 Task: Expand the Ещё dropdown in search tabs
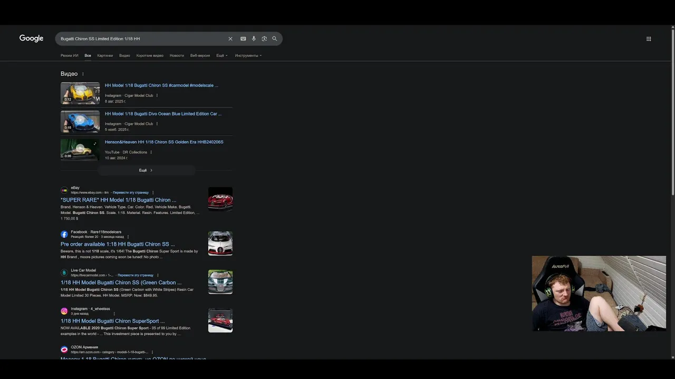coord(222,55)
